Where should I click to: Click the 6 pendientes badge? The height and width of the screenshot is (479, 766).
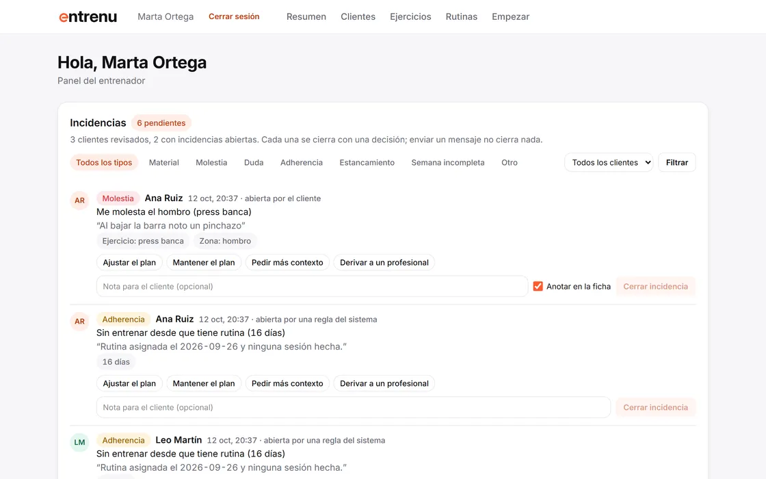[161, 123]
